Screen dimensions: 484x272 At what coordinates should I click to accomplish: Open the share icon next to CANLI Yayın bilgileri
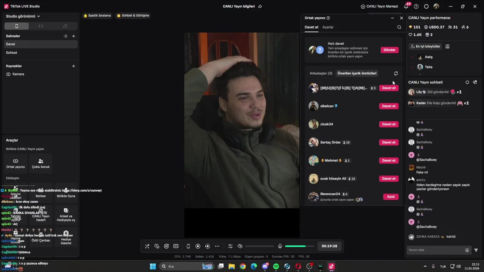tap(260, 6)
